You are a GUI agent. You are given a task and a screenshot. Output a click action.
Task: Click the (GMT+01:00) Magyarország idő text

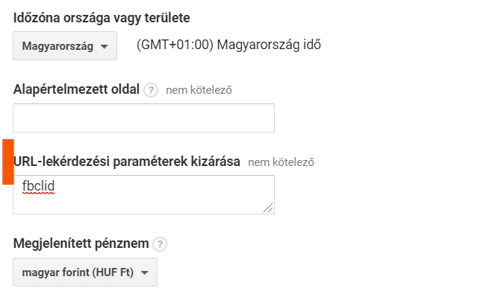[228, 45]
